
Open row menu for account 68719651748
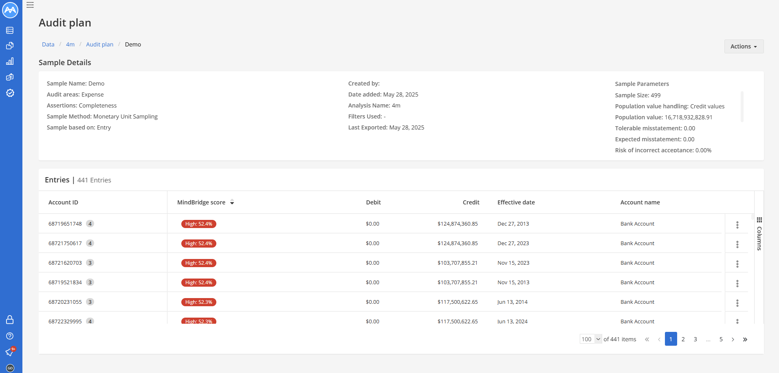(737, 224)
